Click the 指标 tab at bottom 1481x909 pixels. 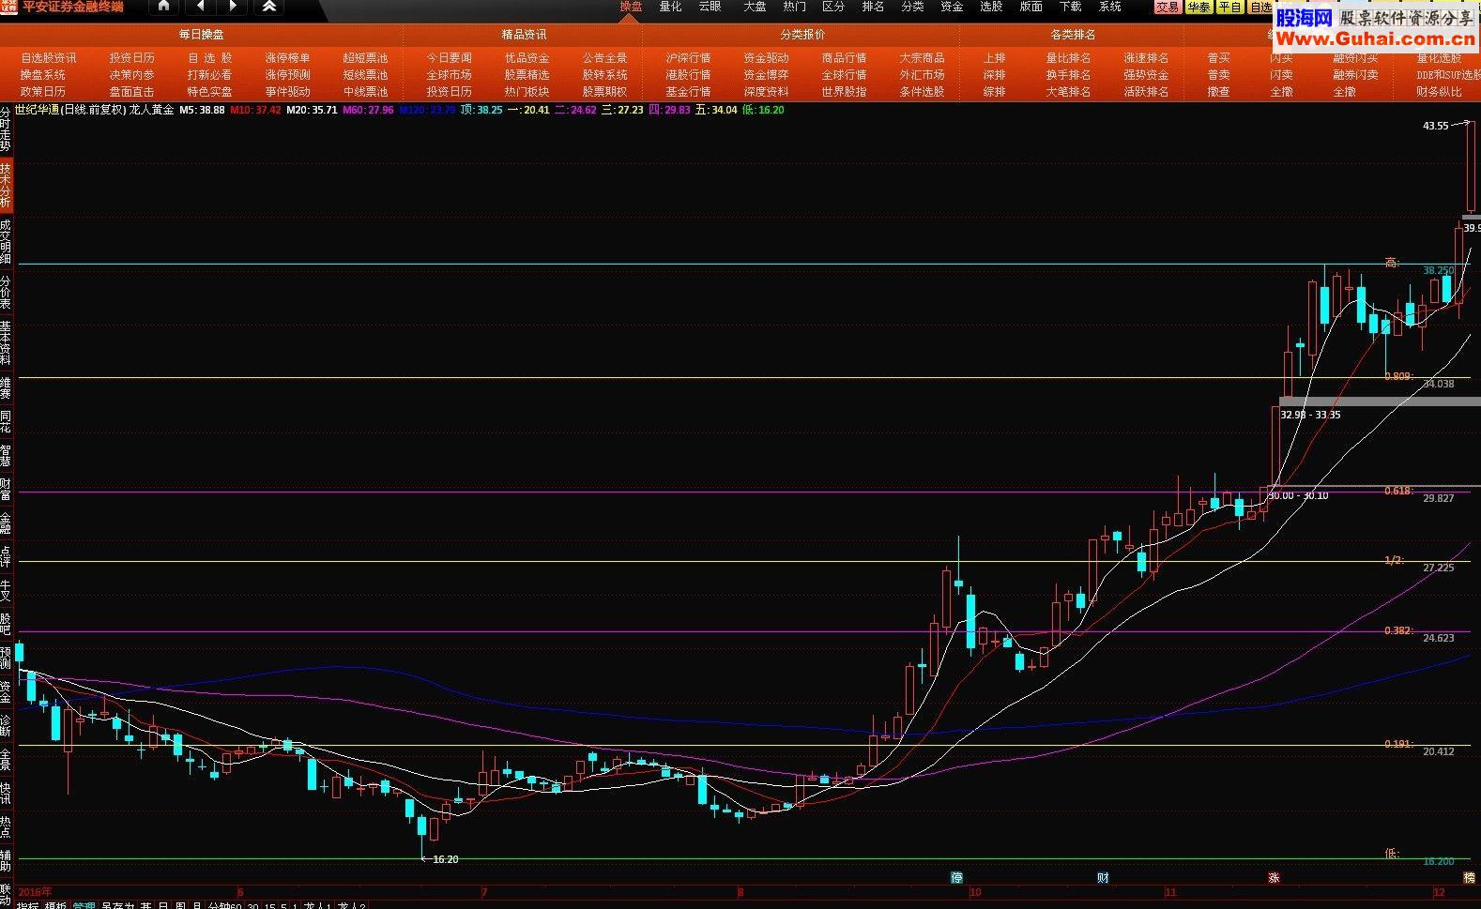(27, 905)
